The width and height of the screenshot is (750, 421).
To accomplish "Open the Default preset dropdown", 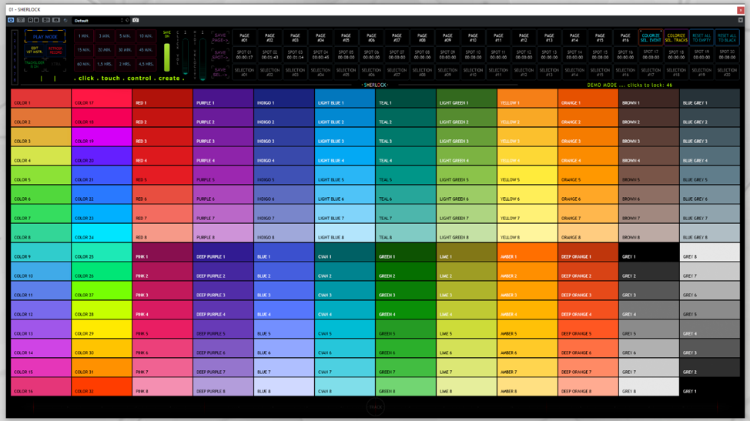I will (x=98, y=20).
